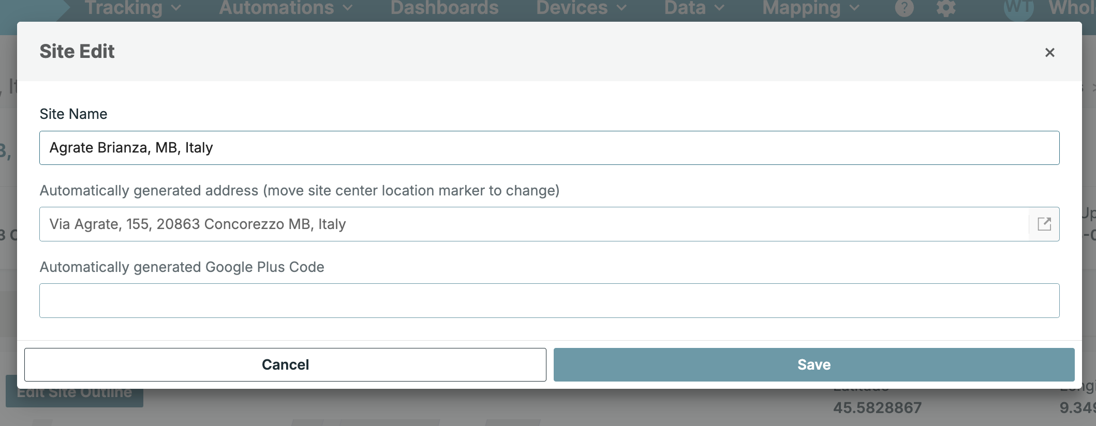The height and width of the screenshot is (426, 1096).
Task: Open the settings gear icon
Action: tap(946, 8)
